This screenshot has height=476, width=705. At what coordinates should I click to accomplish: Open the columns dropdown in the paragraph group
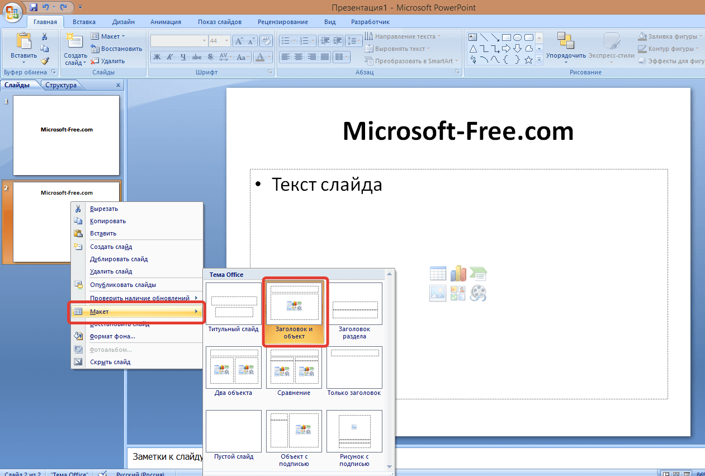(x=340, y=56)
